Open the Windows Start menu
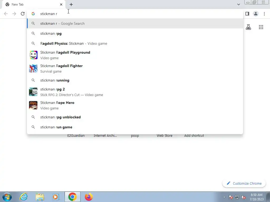The width and height of the screenshot is (270, 202). 7,197
